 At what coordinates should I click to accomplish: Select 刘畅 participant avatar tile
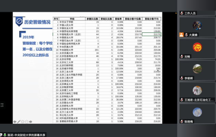[x=197, y=47]
